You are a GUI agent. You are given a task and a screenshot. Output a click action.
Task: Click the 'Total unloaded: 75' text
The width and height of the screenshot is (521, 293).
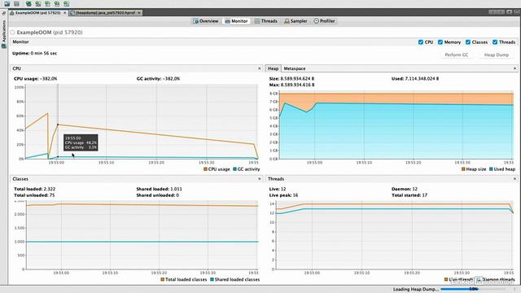[x=34, y=195]
